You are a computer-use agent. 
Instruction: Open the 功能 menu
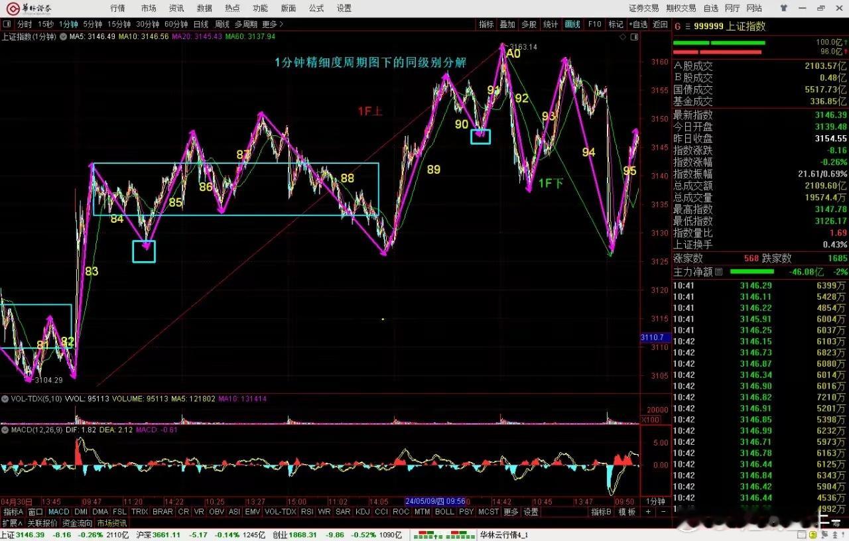coord(260,8)
